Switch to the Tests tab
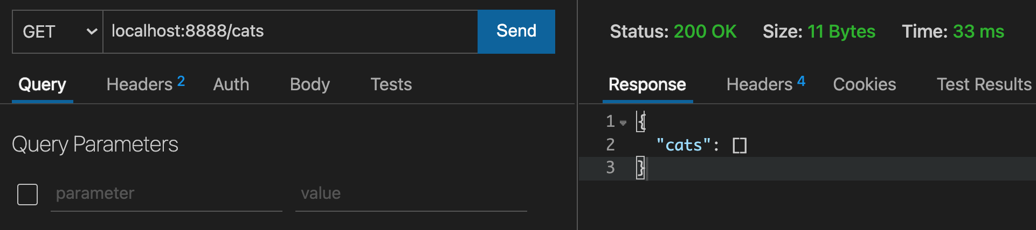The image size is (1036, 230). pos(391,84)
